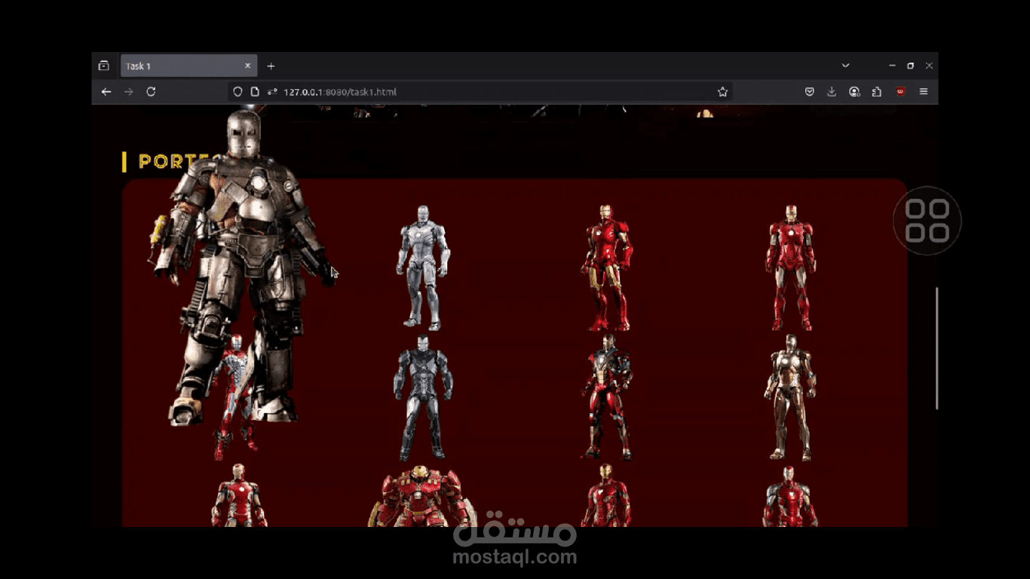This screenshot has height=579, width=1030.
Task: Click the tracking protection shield icon
Action: click(x=238, y=92)
